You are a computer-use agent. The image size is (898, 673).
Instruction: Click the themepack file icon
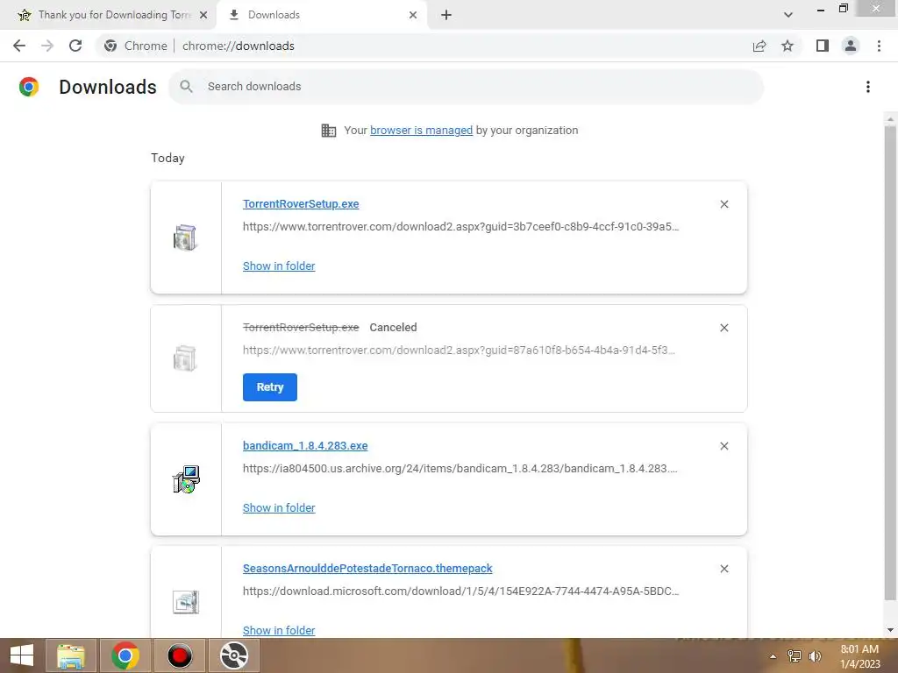[186, 602]
